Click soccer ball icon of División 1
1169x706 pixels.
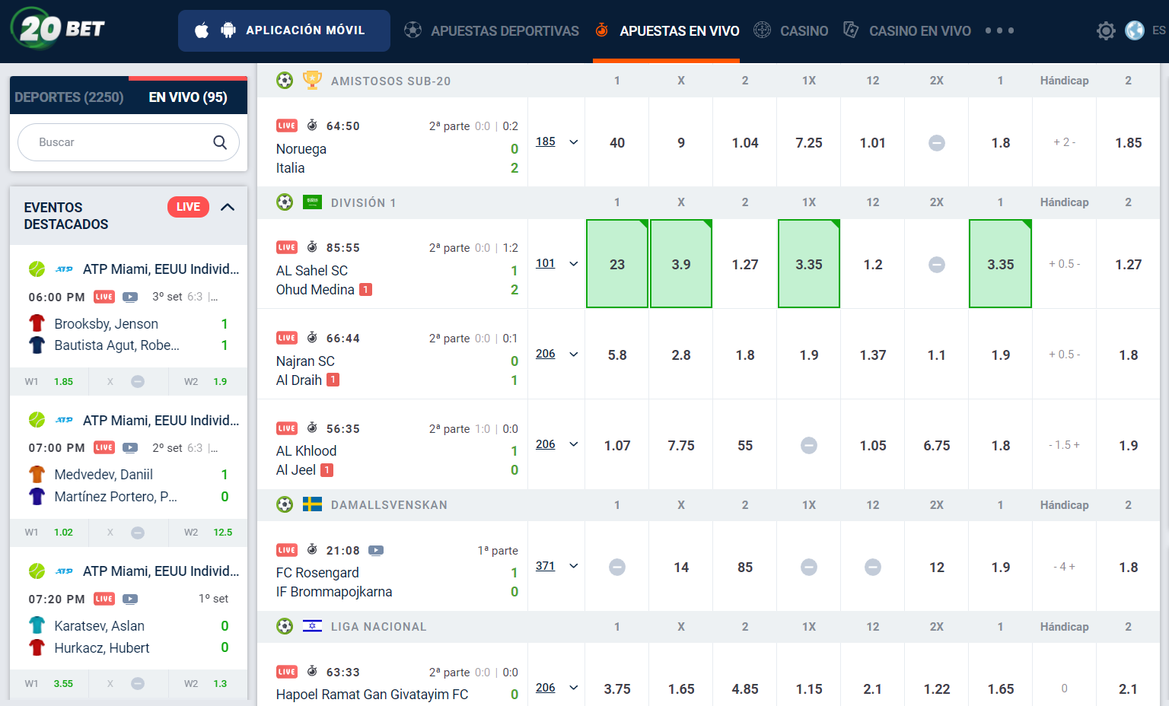(285, 202)
